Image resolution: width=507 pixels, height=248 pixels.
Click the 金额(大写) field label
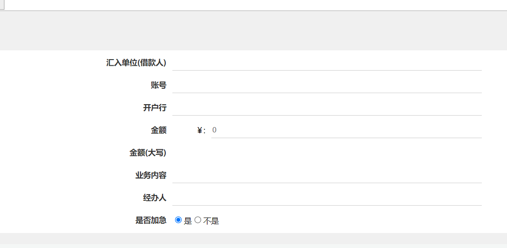(148, 153)
